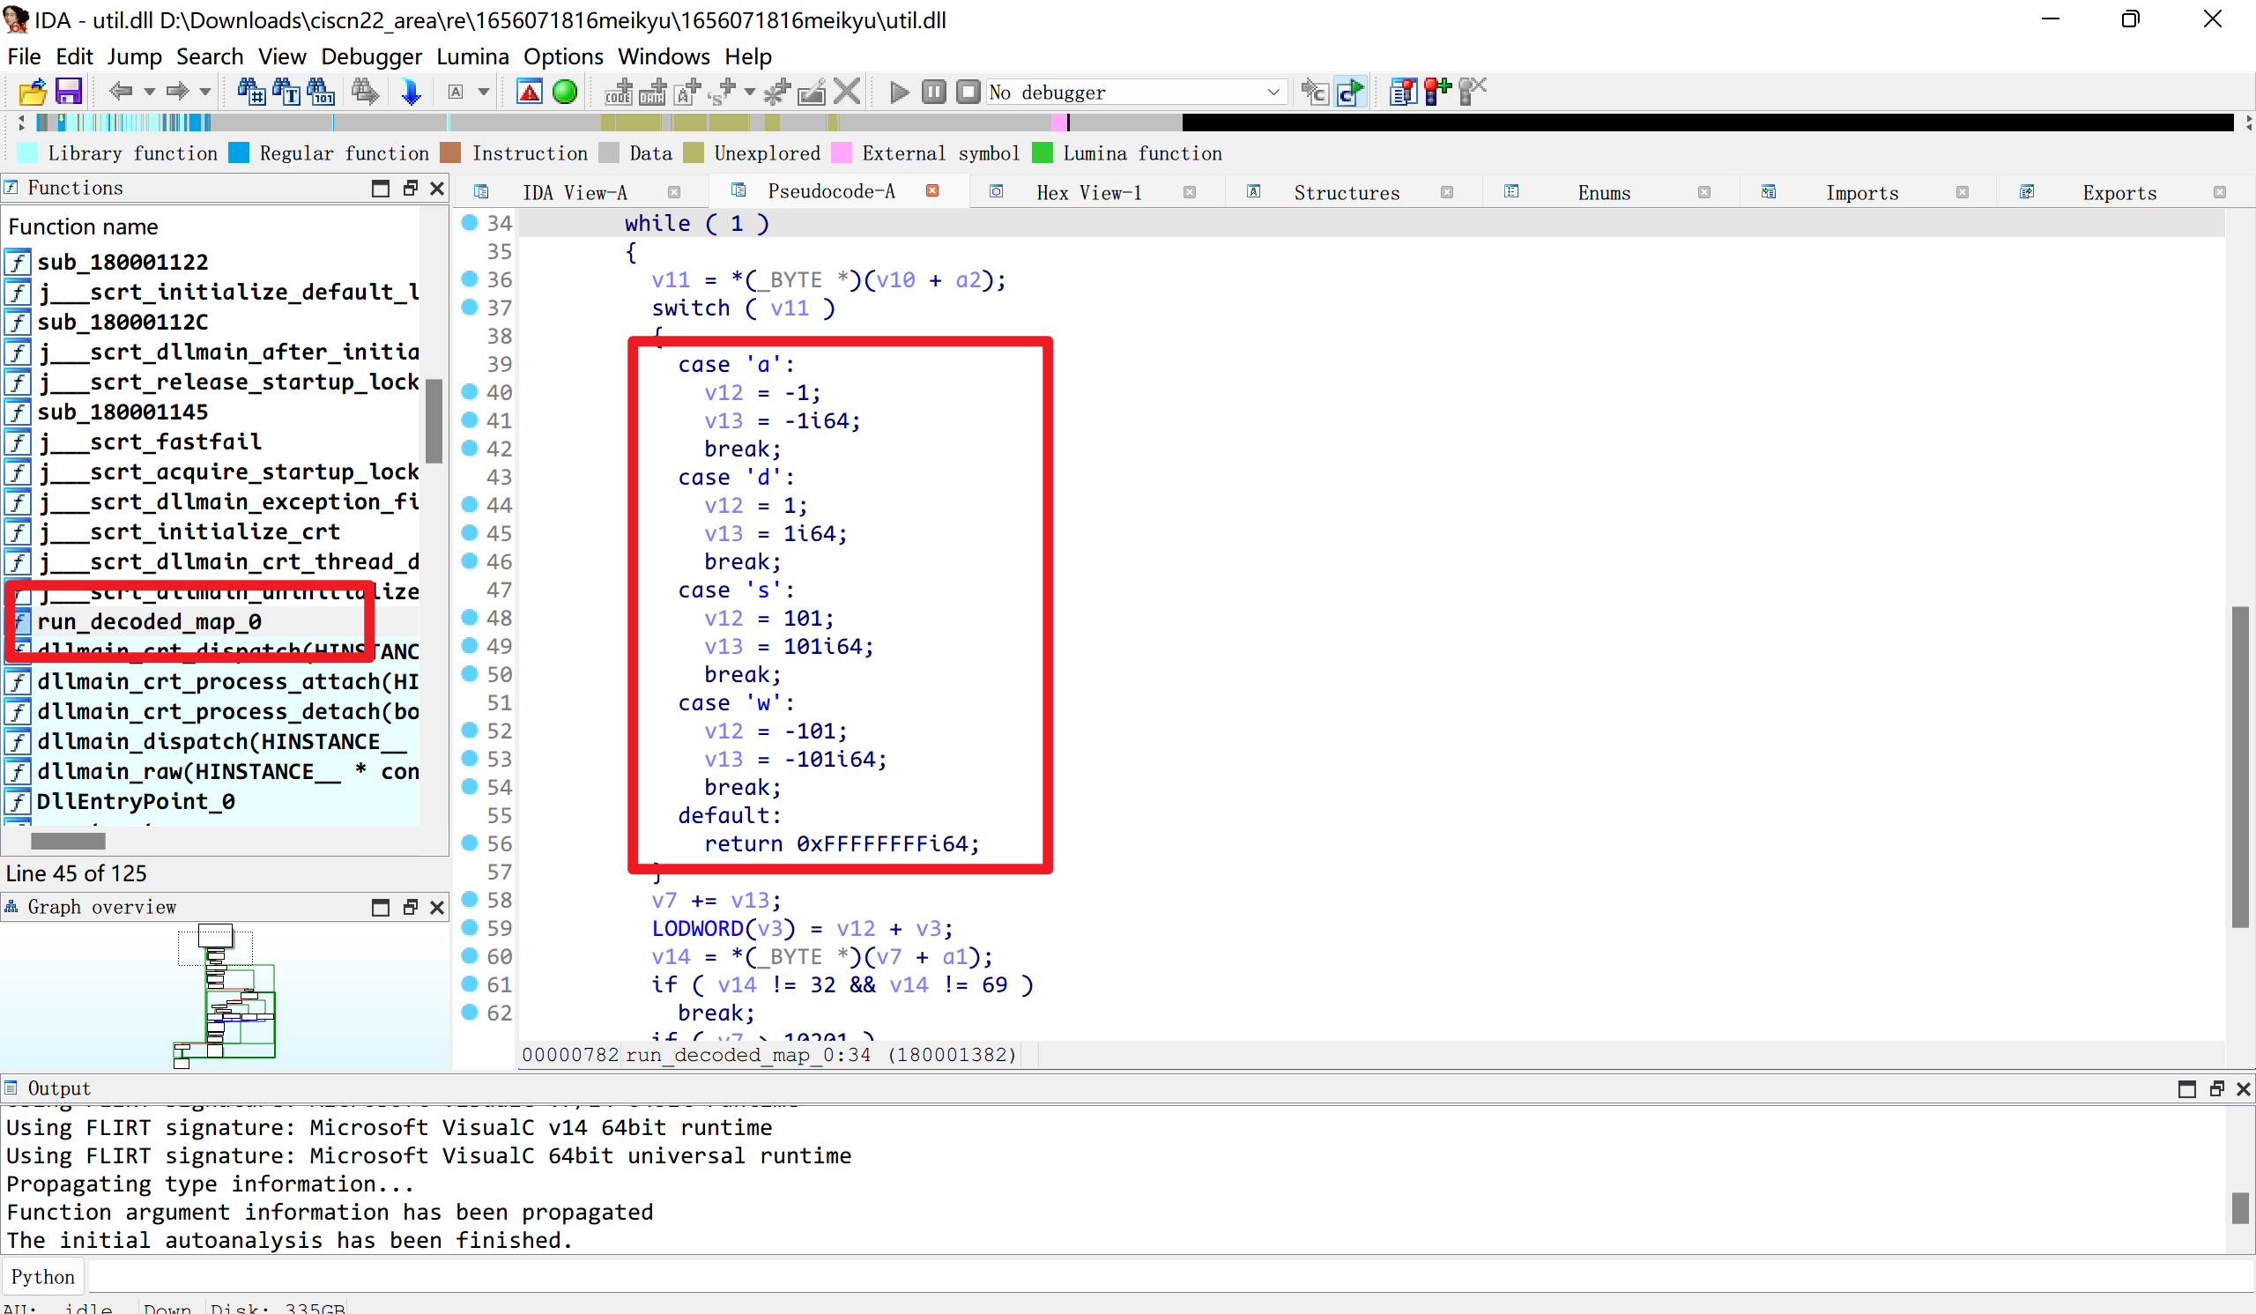Close the Graph overview panel
The image size is (2256, 1314).
point(437,908)
